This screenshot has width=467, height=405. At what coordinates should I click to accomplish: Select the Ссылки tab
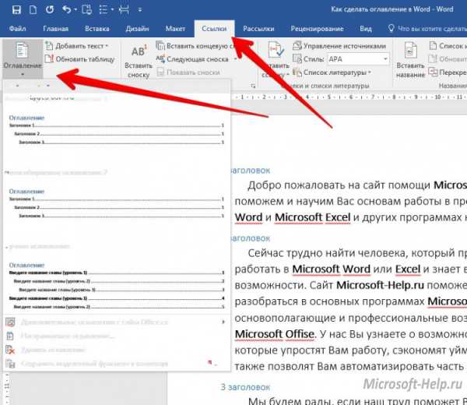[215, 29]
